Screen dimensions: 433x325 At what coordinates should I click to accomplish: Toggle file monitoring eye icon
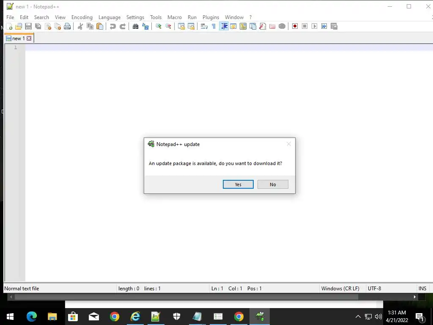pos(282,26)
